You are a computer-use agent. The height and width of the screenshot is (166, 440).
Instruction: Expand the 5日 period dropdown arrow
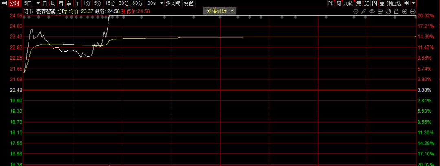[x=38, y=3]
